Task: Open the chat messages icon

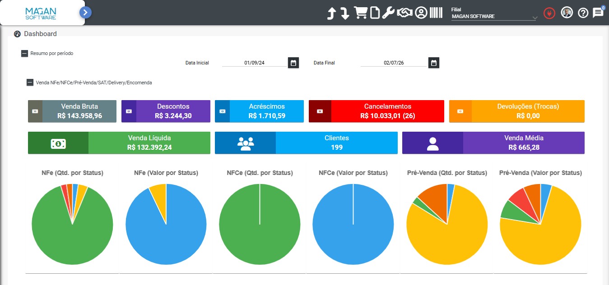Action: tap(598, 13)
